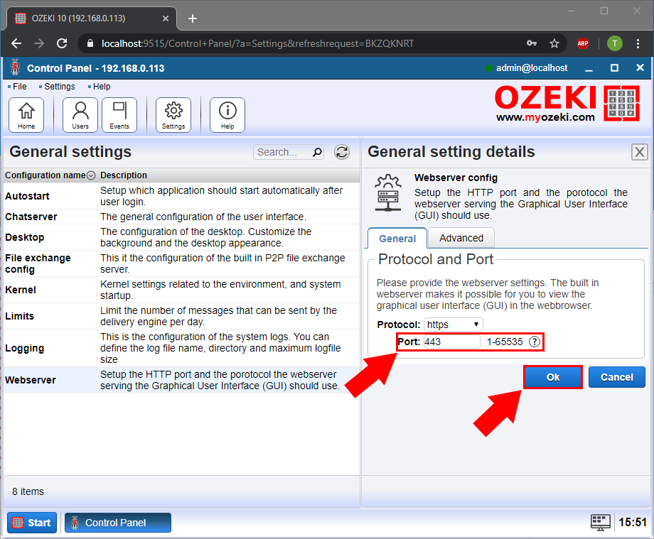Click the browser back arrow
Screen dimensions: 654x539
16,43
